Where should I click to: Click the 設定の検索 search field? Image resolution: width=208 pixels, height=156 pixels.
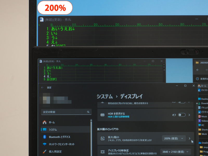[66, 112]
